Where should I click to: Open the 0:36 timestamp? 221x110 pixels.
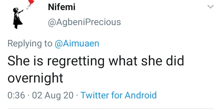[16, 95]
